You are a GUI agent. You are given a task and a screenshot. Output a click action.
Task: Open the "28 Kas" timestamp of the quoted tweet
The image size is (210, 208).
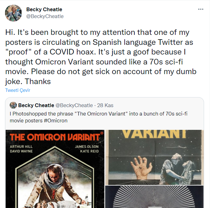tap(105, 105)
